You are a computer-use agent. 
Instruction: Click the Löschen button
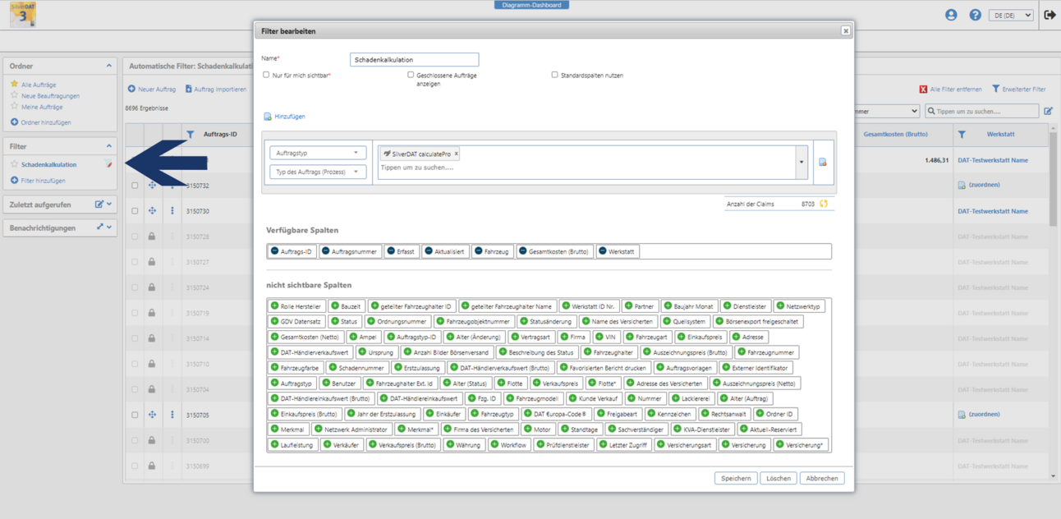click(x=778, y=478)
